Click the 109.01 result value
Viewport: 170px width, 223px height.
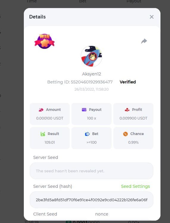(49, 143)
